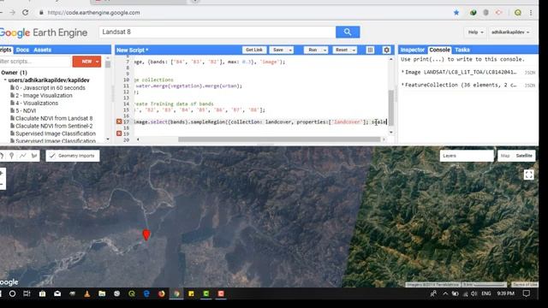The image size is (548, 308).
Task: Open Task View from the taskbar
Action: click(27, 293)
